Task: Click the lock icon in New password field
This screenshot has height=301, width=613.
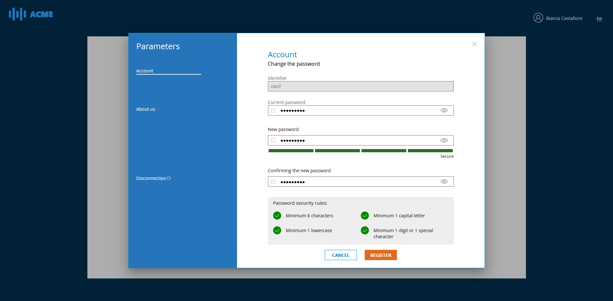Action: tap(273, 140)
